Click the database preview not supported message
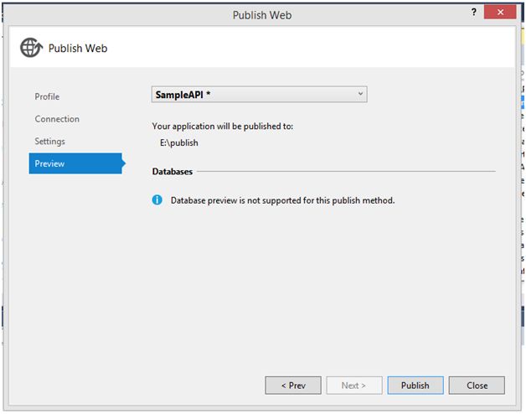This screenshot has width=526, height=414. [282, 200]
